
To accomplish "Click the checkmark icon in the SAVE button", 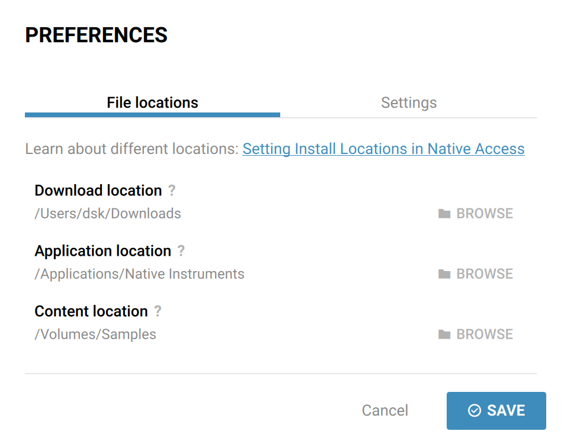I will (x=474, y=410).
